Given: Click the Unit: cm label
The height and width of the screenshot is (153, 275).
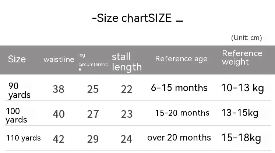Looking at the screenshot, I should [x=246, y=38].
